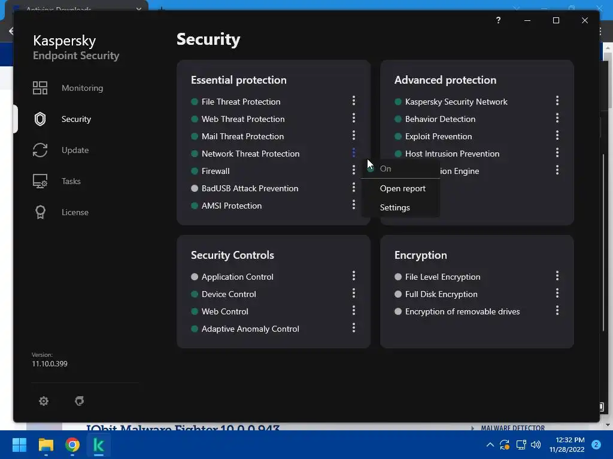Open the License ribbon icon

click(x=40, y=212)
